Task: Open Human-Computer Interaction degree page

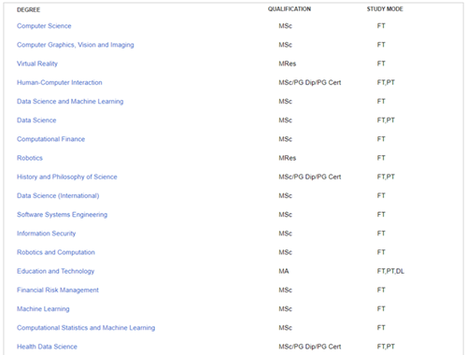Action: tap(60, 82)
